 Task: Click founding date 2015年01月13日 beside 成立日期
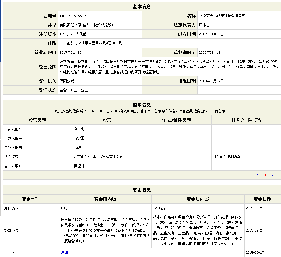(211, 34)
